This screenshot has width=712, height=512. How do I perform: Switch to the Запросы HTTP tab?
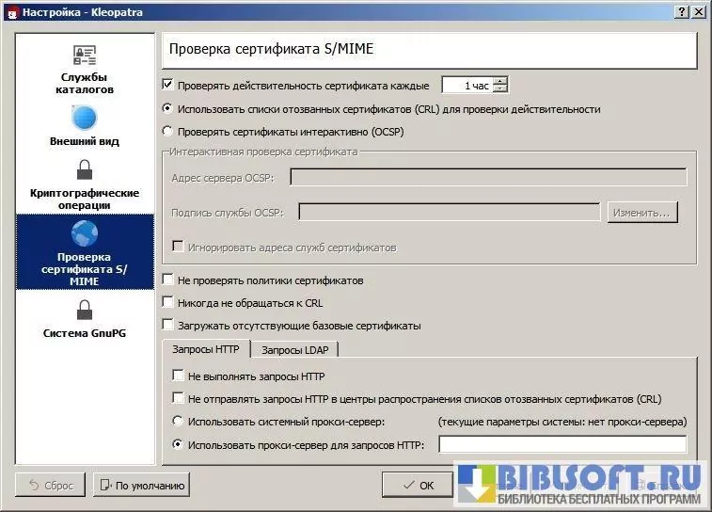click(207, 350)
